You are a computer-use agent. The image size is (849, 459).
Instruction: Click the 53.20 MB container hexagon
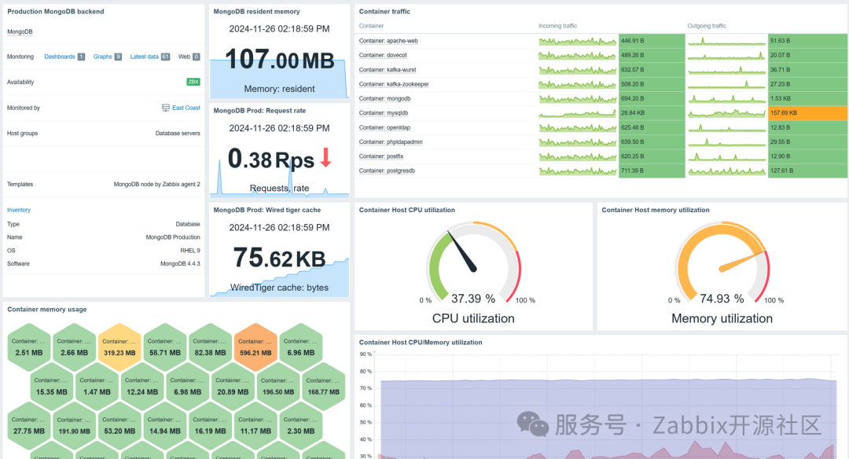tap(119, 426)
